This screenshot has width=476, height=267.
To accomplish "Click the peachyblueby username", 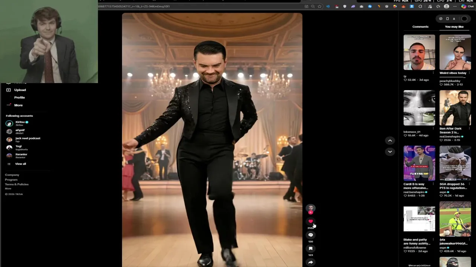I will (x=450, y=81).
